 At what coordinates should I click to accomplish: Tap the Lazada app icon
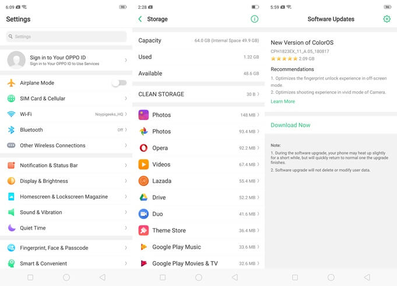click(x=143, y=181)
